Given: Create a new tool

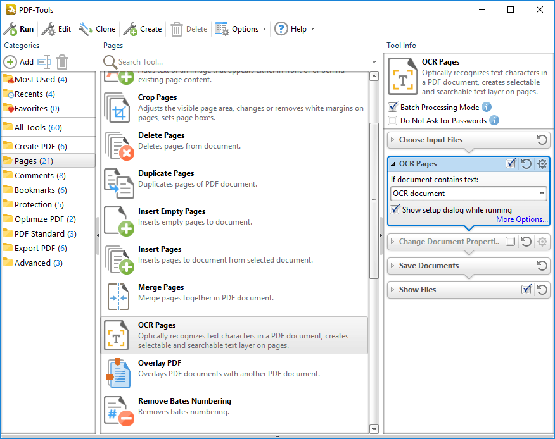Looking at the screenshot, I should pyautogui.click(x=143, y=29).
